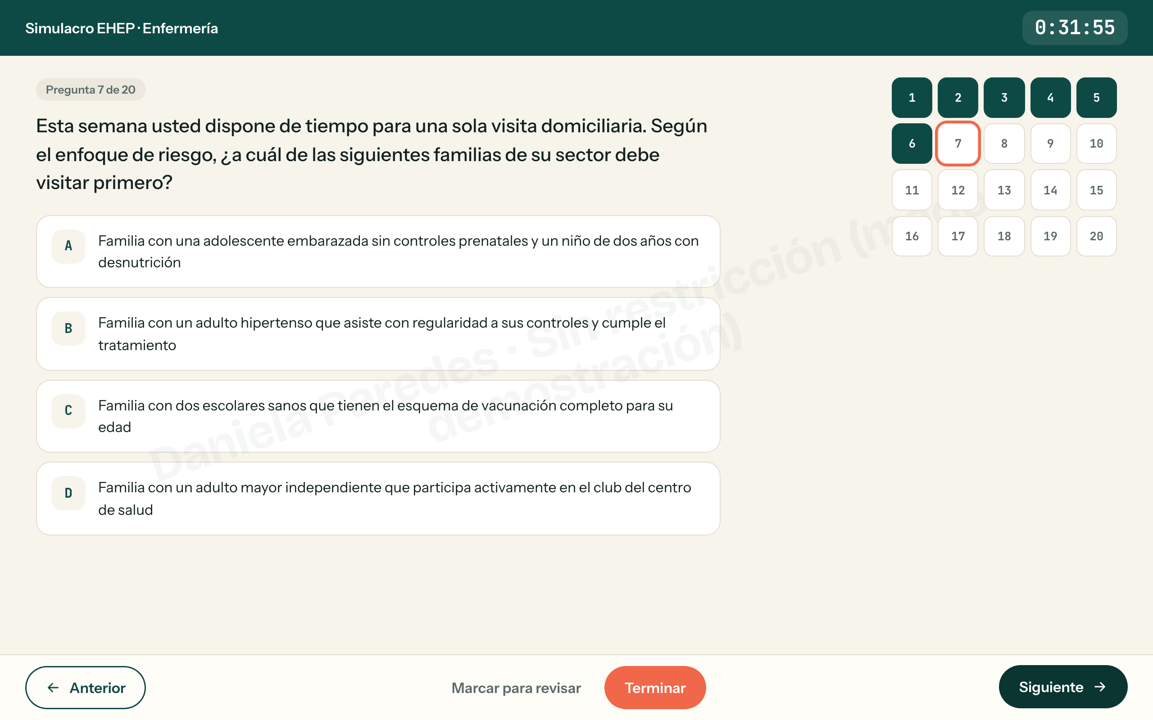Go to question 18

pos(1004,236)
